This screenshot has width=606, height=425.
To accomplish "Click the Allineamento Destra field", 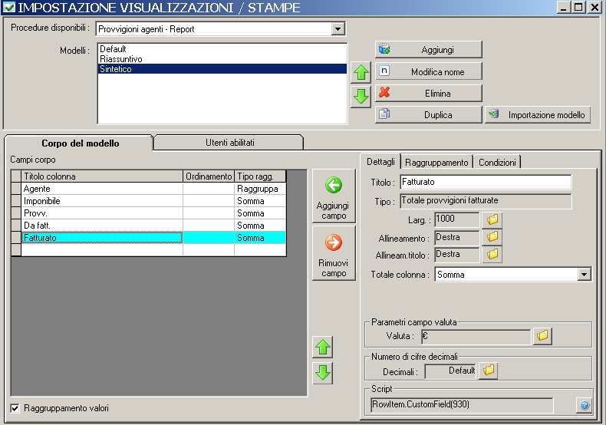I will click(457, 237).
